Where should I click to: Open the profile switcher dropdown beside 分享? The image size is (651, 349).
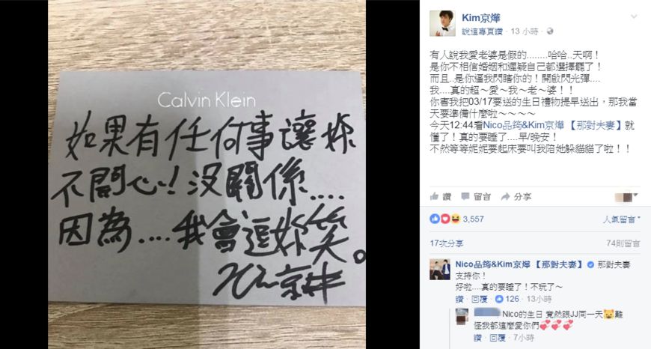click(627, 197)
